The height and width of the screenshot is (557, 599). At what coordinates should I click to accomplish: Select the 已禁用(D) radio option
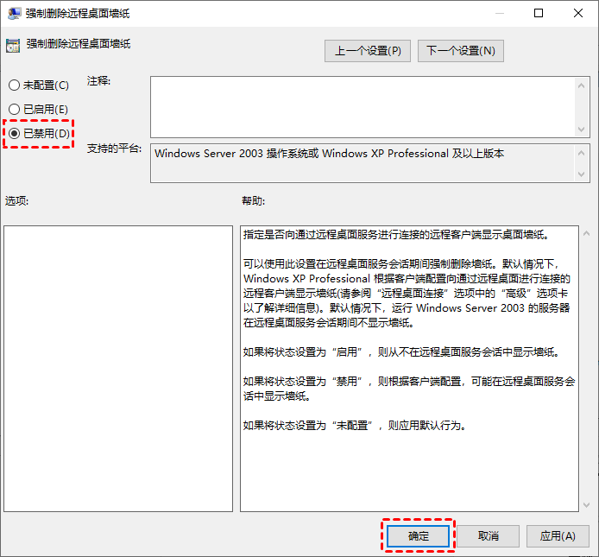pyautogui.click(x=14, y=134)
